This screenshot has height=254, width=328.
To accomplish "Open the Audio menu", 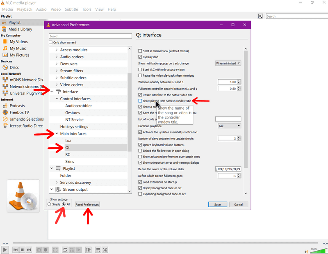I will 41,9.
